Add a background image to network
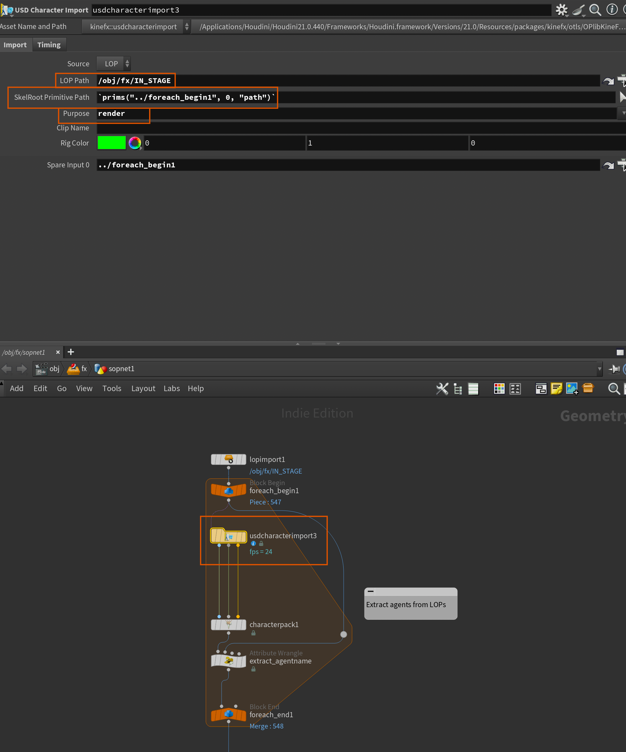The width and height of the screenshot is (626, 752). point(572,389)
